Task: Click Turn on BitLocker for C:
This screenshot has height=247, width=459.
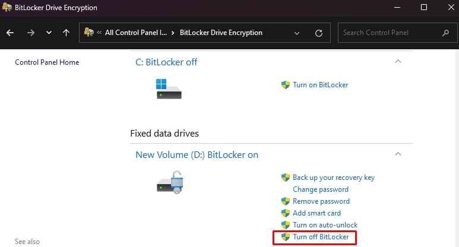Action: (320, 85)
